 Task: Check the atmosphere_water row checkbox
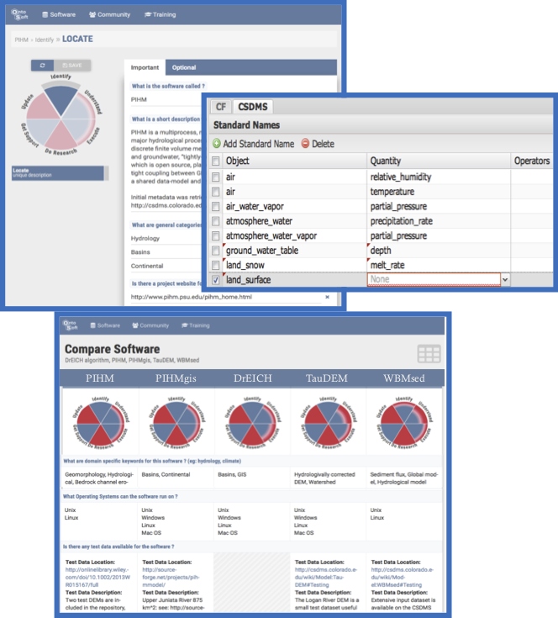216,221
